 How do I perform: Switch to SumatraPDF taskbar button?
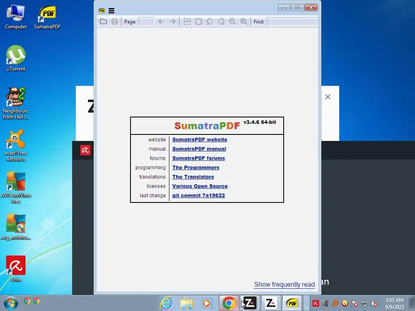coord(292,303)
